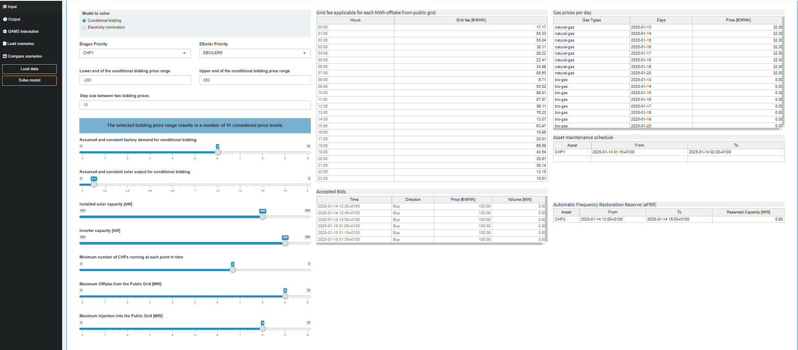Click the database icon beside Load scenarios
Image resolution: width=798 pixels, height=350 pixels.
pos(5,44)
